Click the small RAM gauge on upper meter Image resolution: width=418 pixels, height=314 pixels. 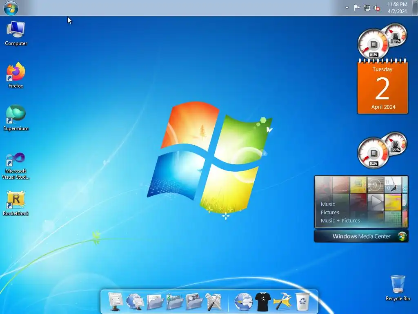[x=396, y=35]
